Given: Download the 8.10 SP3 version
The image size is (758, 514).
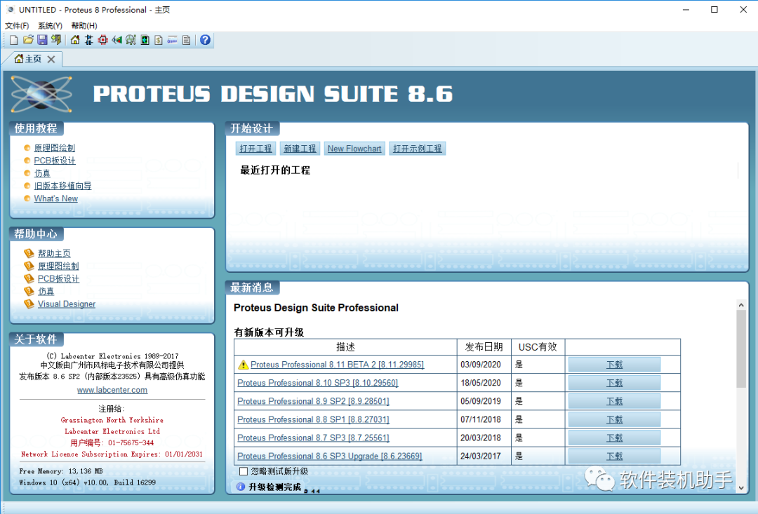Looking at the screenshot, I should click(x=614, y=383).
